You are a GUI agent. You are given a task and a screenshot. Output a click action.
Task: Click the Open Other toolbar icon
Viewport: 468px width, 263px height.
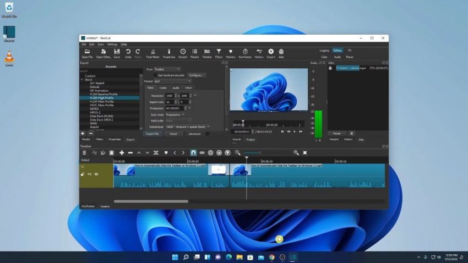[104, 53]
